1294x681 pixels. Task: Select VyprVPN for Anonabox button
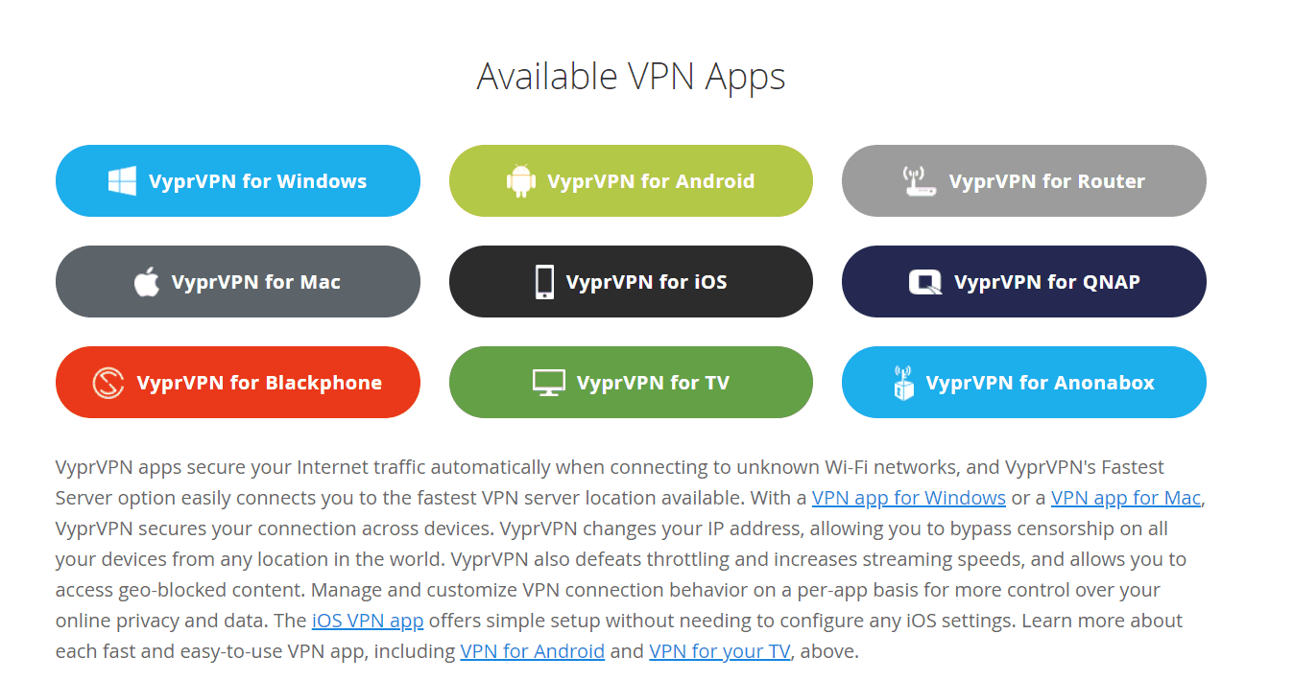1024,383
